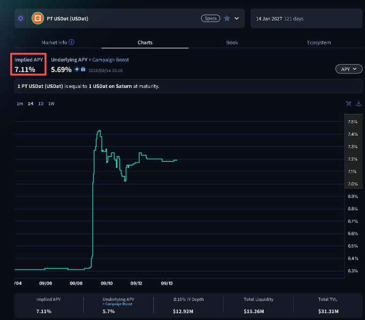Click the PT USDat (USDat) market name
Screen dimensions: 365x320
pyautogui.click(x=68, y=19)
